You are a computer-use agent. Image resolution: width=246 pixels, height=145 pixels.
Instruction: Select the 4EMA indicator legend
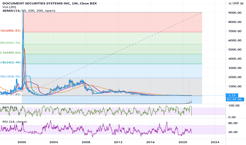pyautogui.click(x=29, y=11)
